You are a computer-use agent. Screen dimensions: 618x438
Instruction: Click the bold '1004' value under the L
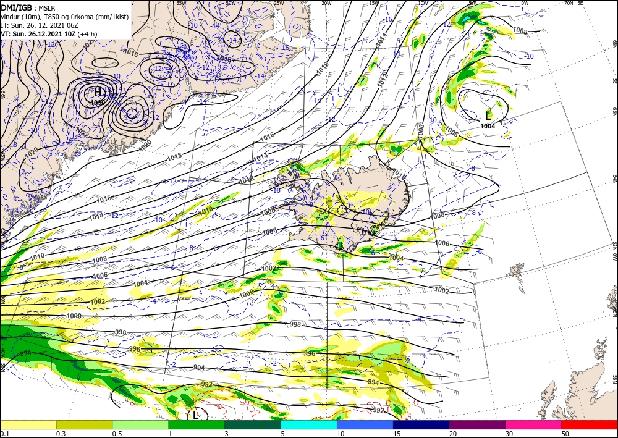coord(488,126)
